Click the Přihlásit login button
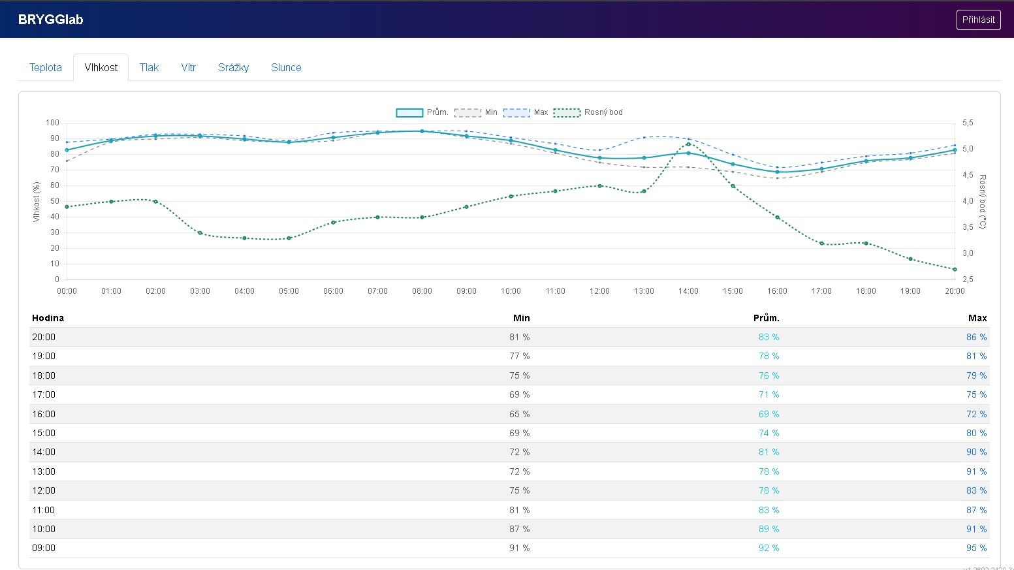 (x=978, y=20)
